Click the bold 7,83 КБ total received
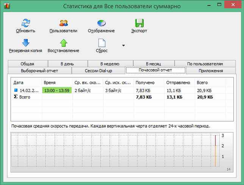 click(144, 97)
